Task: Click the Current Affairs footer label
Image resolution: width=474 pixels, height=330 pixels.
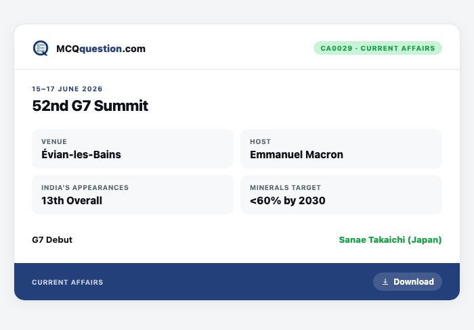Action: (x=68, y=282)
